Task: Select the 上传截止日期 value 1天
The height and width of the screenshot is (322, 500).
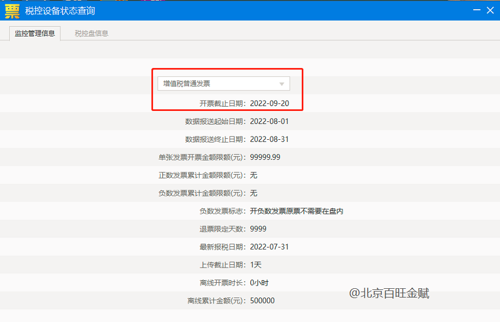Action: [256, 265]
